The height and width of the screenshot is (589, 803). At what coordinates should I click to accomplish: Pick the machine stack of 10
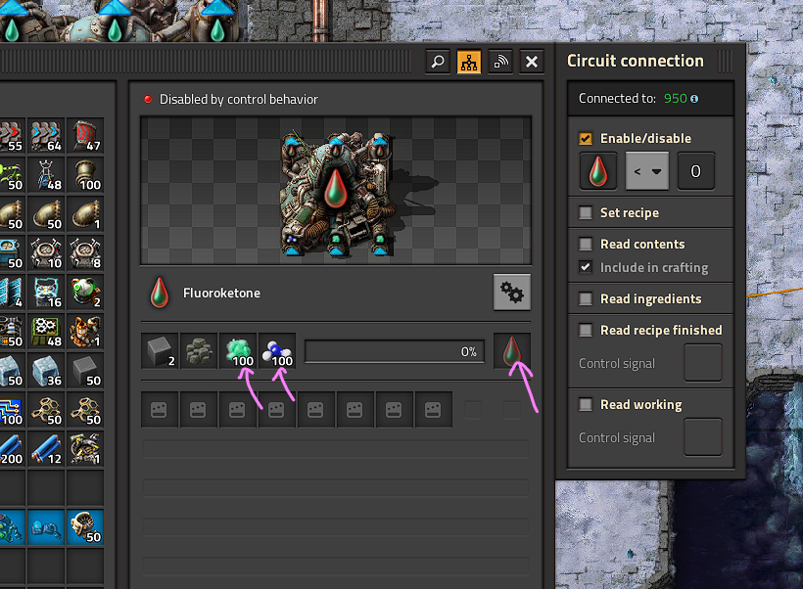click(47, 253)
